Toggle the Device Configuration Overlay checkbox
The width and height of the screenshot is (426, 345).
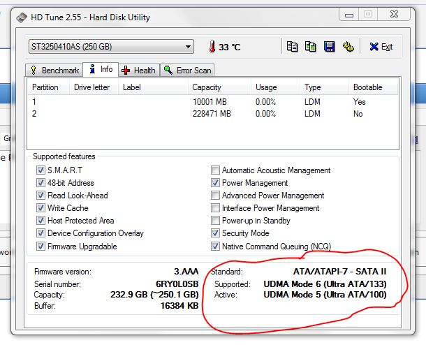tap(41, 233)
